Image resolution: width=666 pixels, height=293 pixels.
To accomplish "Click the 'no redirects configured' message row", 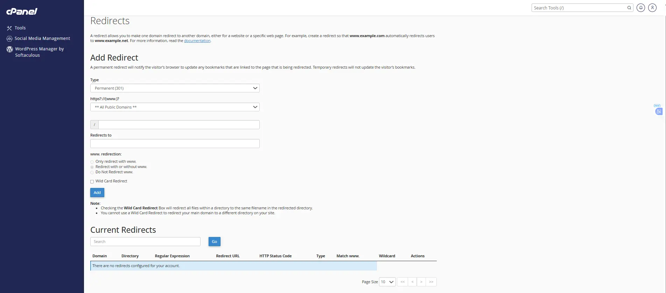I will [234, 266].
